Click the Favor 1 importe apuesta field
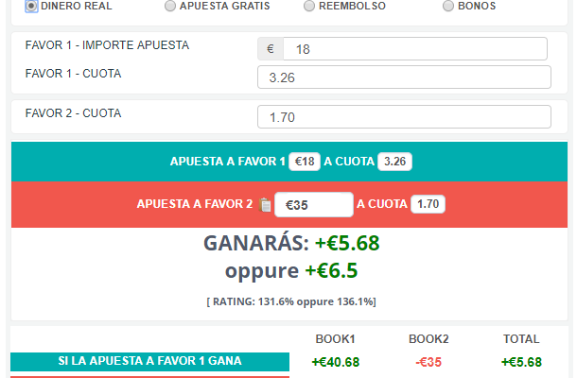 tap(414, 49)
